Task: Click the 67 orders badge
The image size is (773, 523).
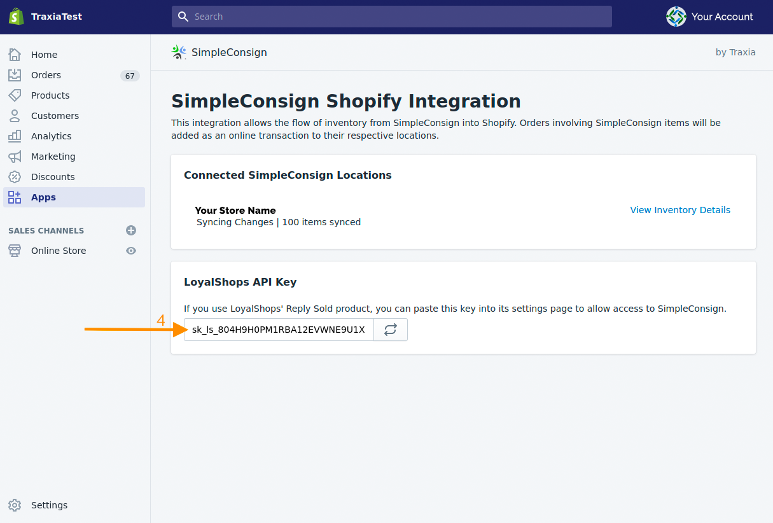Action: pos(130,76)
